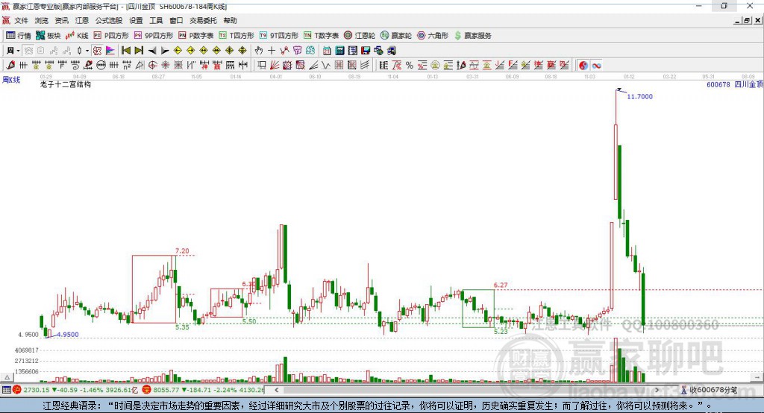This screenshot has width=764, height=413.
Task: Click the up triangle beside volume panel
Action: coord(7,377)
